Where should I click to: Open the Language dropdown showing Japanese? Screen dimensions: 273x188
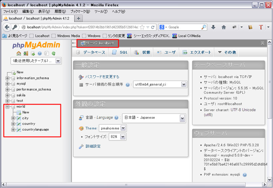pos(154,118)
